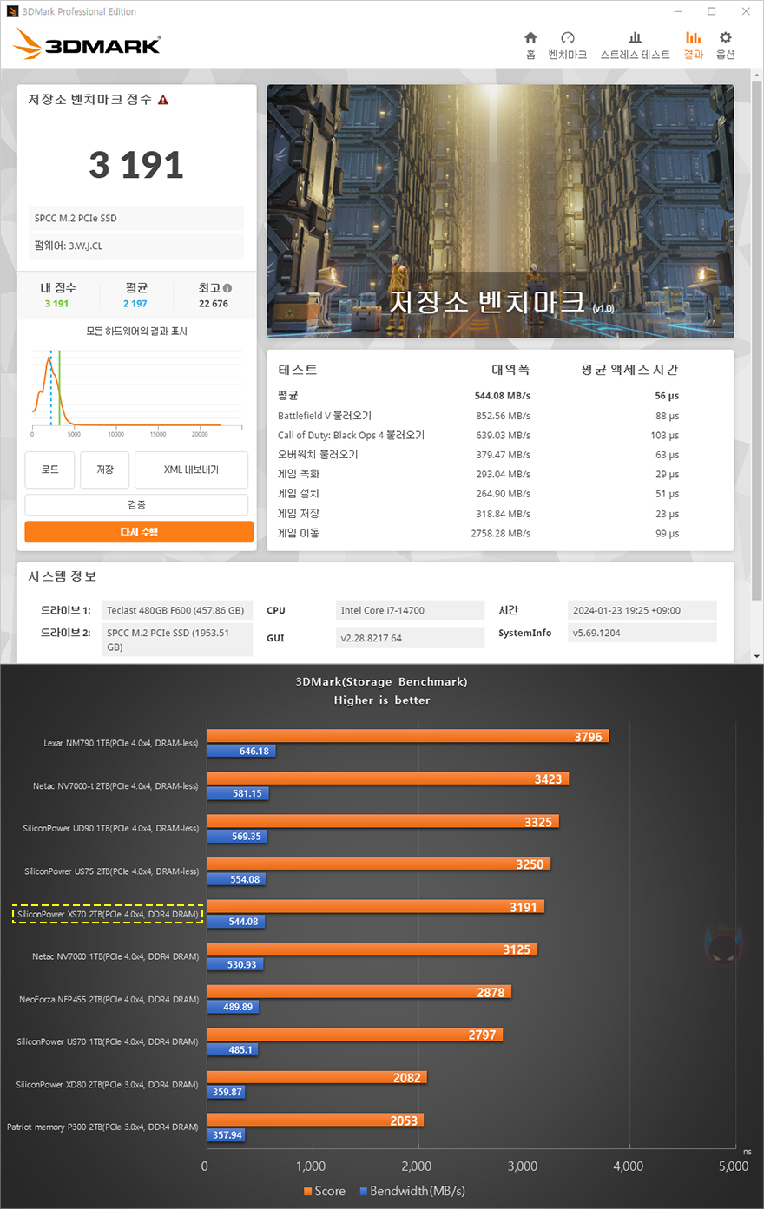Click the red warning triangle beside score title
This screenshot has height=1209, width=764.
[163, 100]
